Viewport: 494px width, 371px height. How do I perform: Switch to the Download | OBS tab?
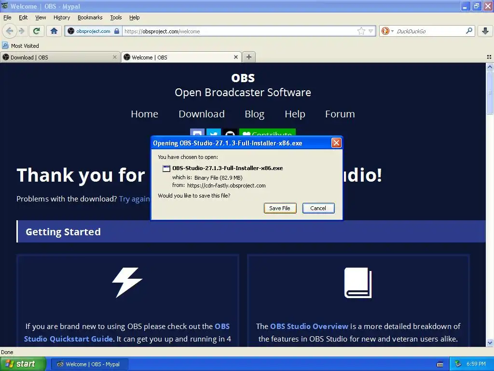pyautogui.click(x=60, y=57)
